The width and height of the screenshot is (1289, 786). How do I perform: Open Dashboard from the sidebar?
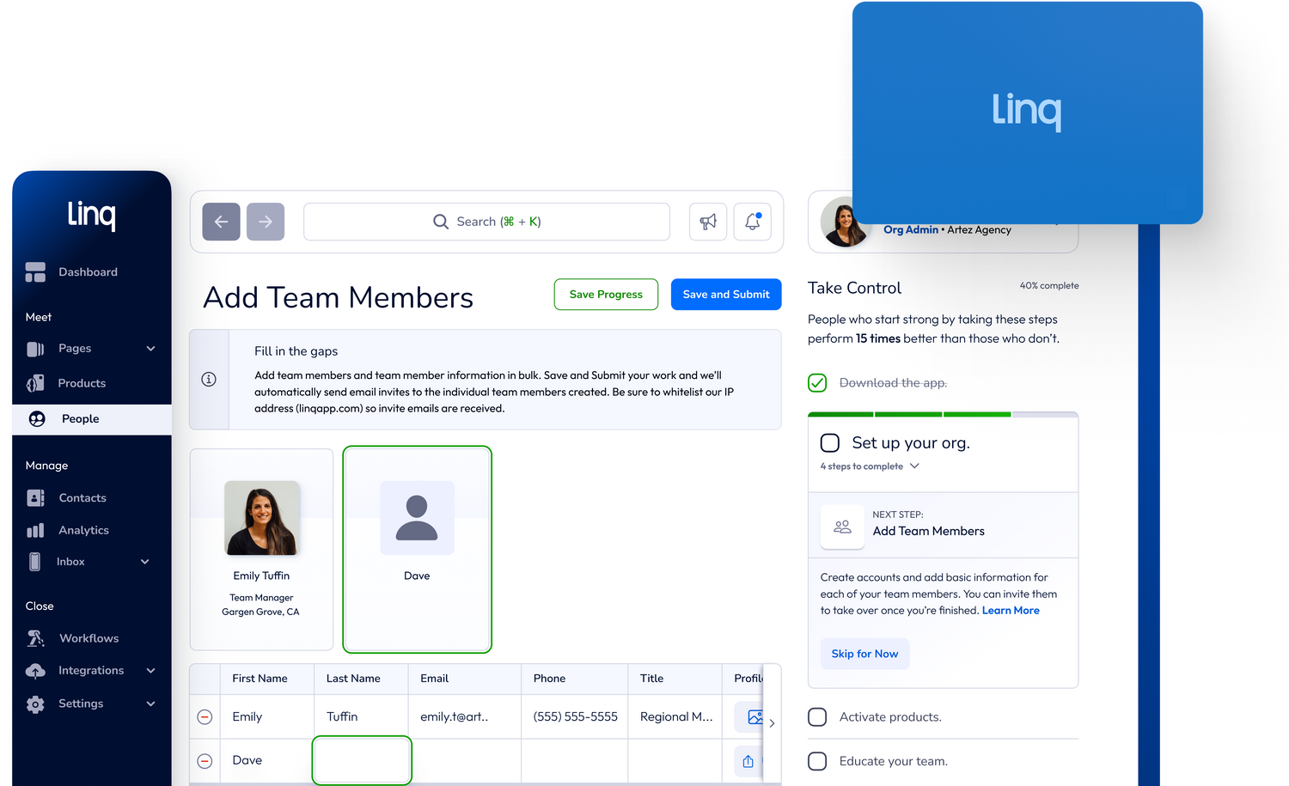coord(88,272)
